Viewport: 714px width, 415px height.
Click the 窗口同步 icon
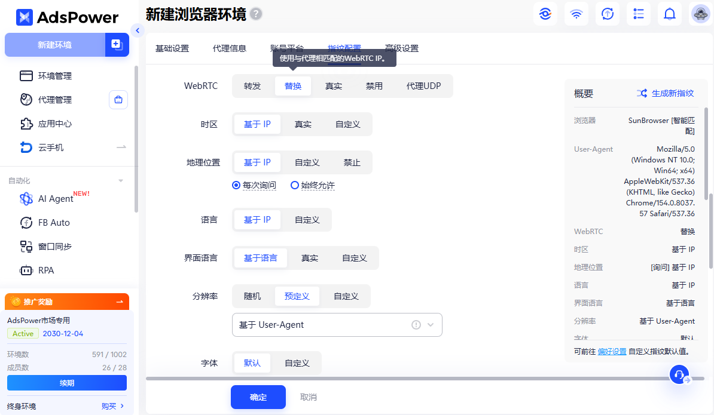(26, 247)
